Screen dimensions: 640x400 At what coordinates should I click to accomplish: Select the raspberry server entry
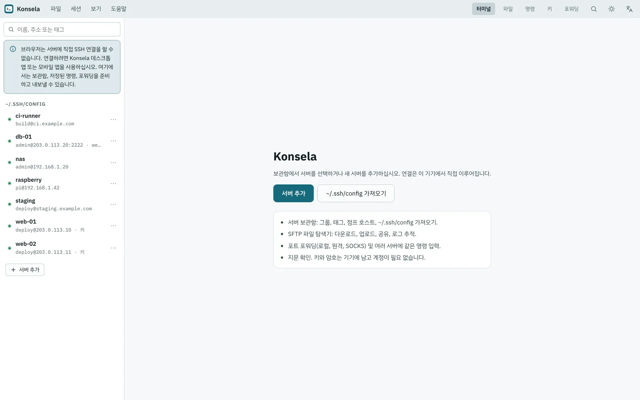62,183
